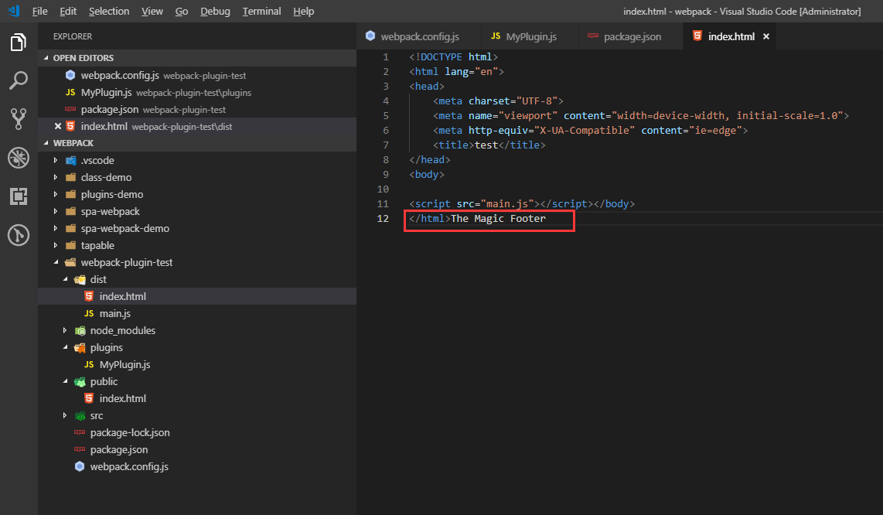883x515 pixels.
Task: Open package-lock.json in the file tree
Action: coord(129,432)
